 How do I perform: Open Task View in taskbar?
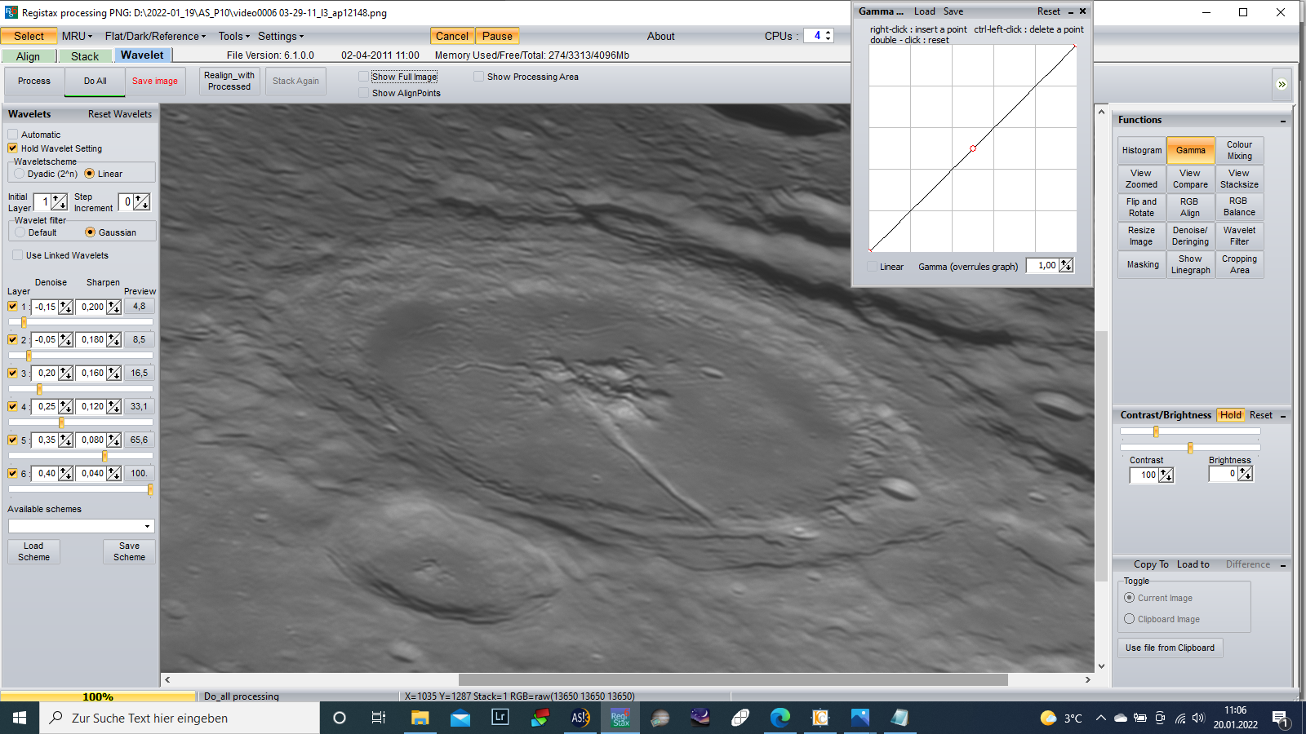(x=379, y=718)
